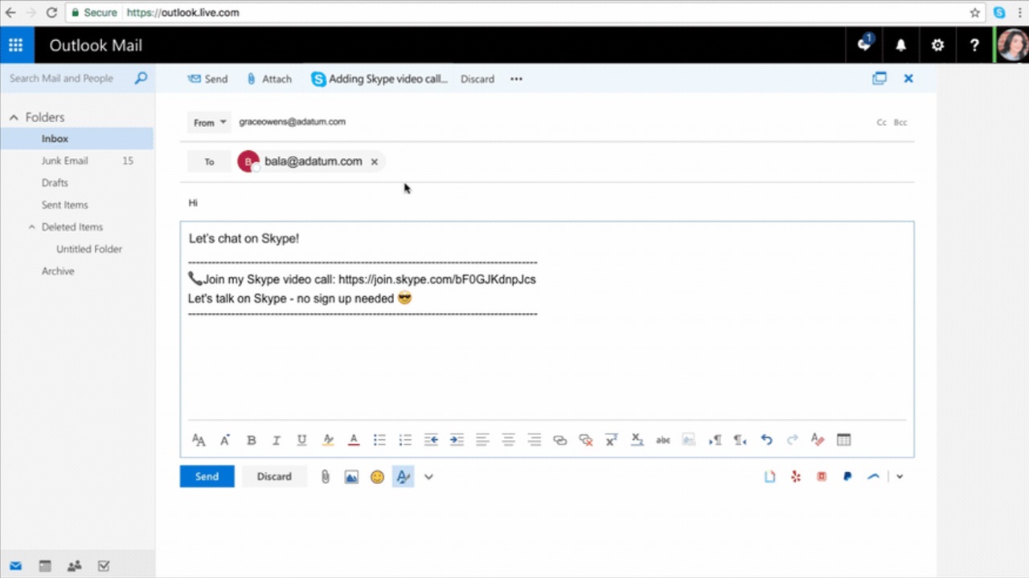This screenshot has height=578, width=1029.
Task: Toggle bold formatting in the compose toolbar
Action: tap(252, 439)
